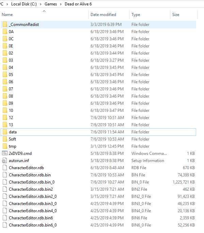Click the 1,225,721 KB size value
This screenshot has height=233, width=204.
click(184, 182)
